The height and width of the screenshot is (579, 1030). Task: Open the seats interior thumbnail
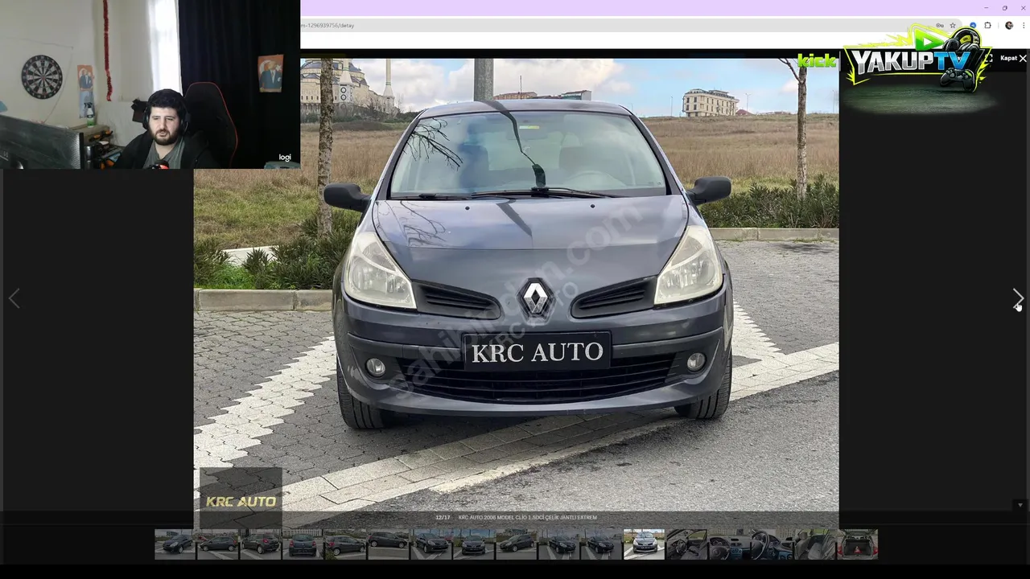[815, 544]
